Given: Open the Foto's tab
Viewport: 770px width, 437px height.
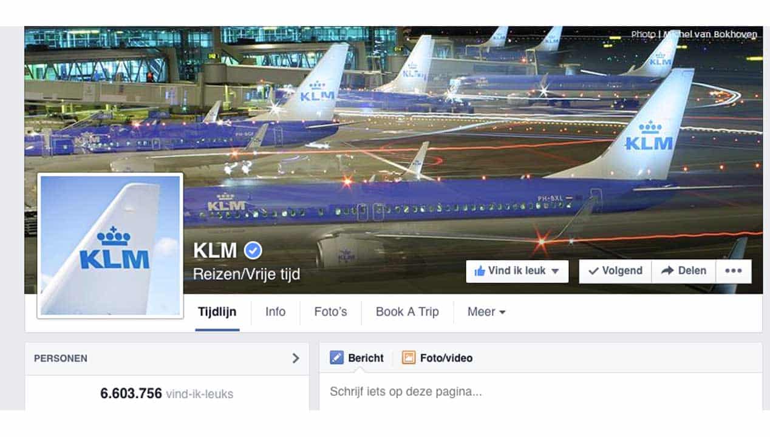Looking at the screenshot, I should click(x=330, y=312).
